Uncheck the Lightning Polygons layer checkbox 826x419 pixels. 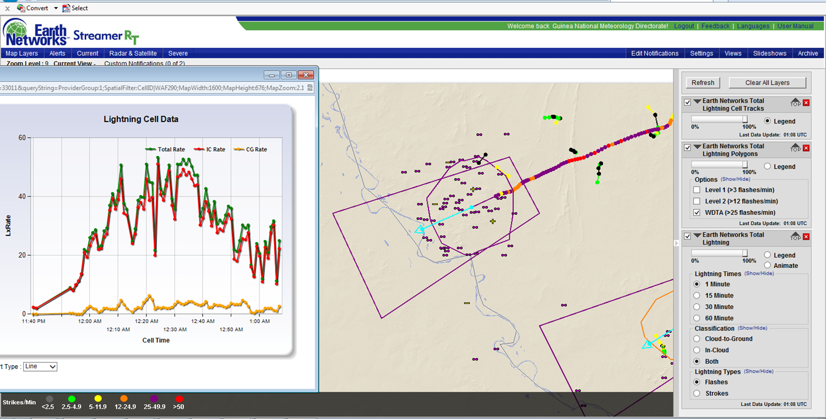pyautogui.click(x=687, y=147)
